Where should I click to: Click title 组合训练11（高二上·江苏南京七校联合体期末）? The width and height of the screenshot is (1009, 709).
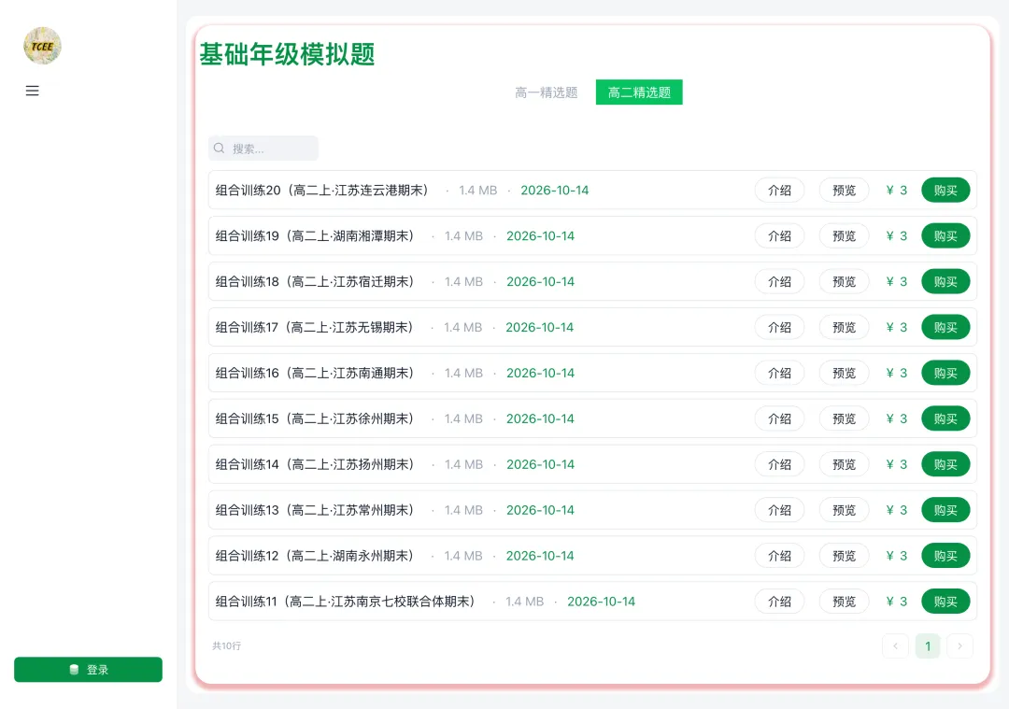point(347,601)
